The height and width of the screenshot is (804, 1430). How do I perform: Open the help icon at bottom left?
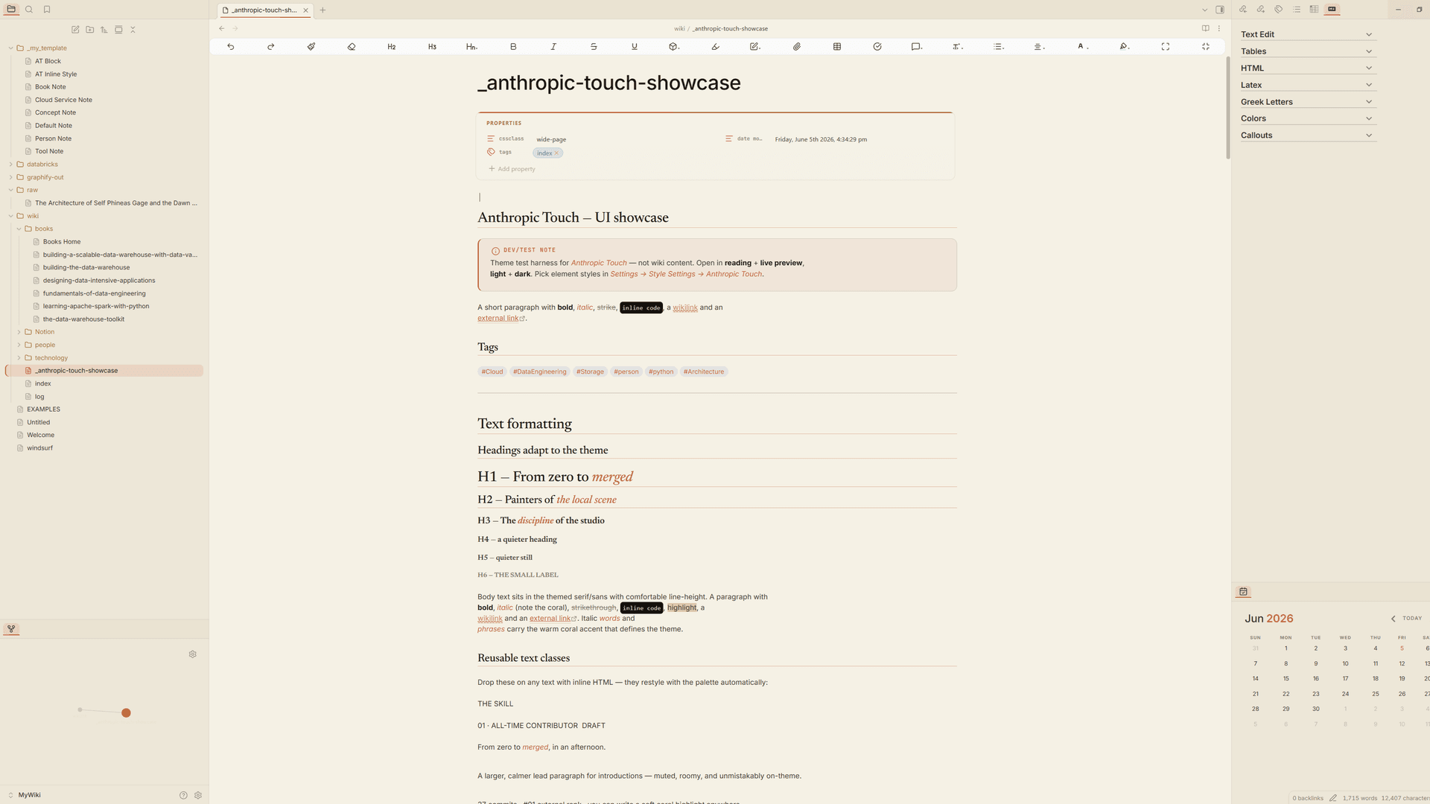click(x=183, y=795)
